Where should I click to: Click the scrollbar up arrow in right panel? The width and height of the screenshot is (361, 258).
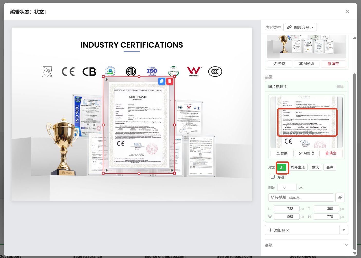[x=355, y=38]
